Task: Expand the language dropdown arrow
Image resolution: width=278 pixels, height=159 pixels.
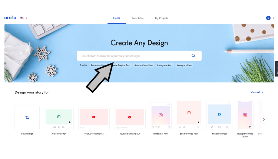Action: (x=26, y=18)
